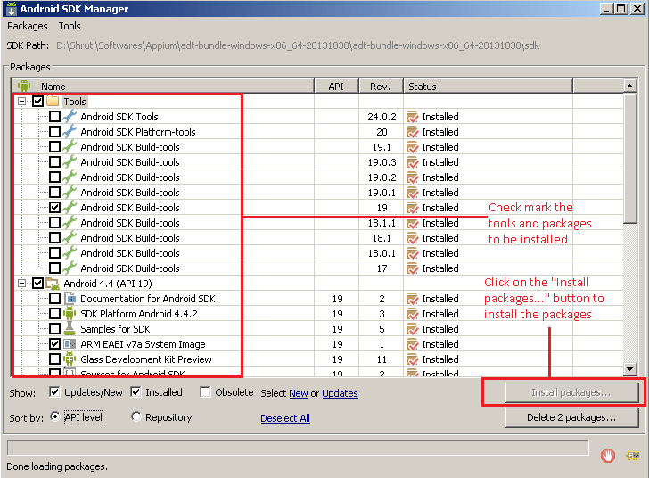Click SDK Platform Android 4.4.2 robot icon

70,314
